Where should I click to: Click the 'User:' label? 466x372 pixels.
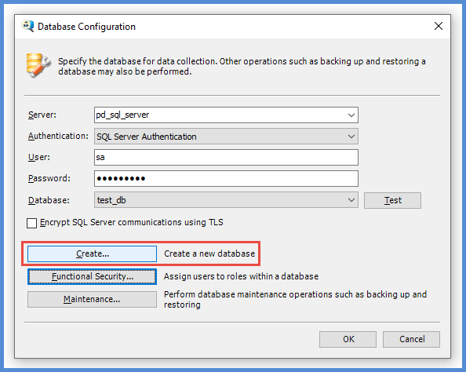(x=39, y=157)
